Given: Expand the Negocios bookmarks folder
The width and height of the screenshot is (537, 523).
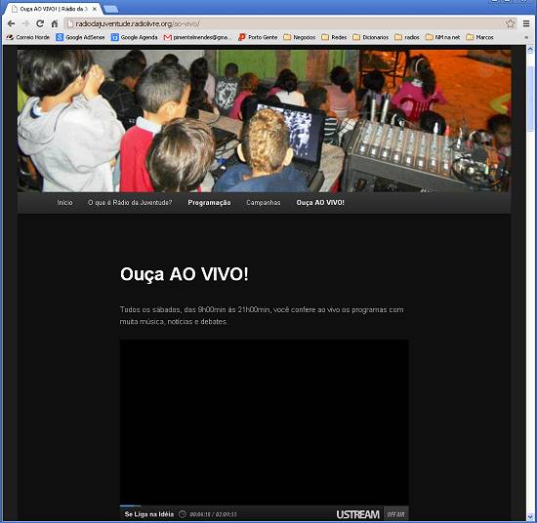Looking at the screenshot, I should coord(300,37).
